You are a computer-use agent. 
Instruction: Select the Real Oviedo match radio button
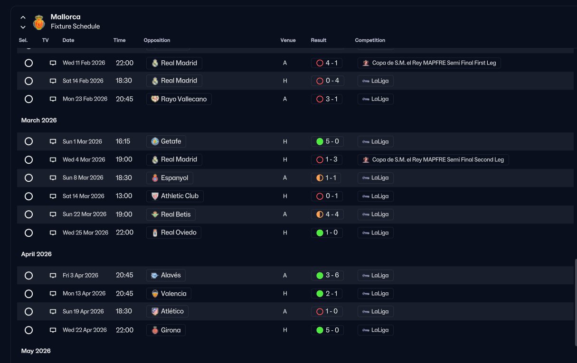(28, 233)
